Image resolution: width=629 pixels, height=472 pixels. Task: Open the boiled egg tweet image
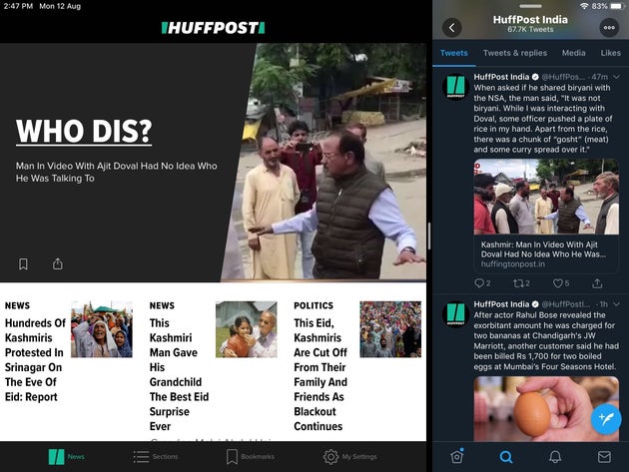pyautogui.click(x=546, y=409)
